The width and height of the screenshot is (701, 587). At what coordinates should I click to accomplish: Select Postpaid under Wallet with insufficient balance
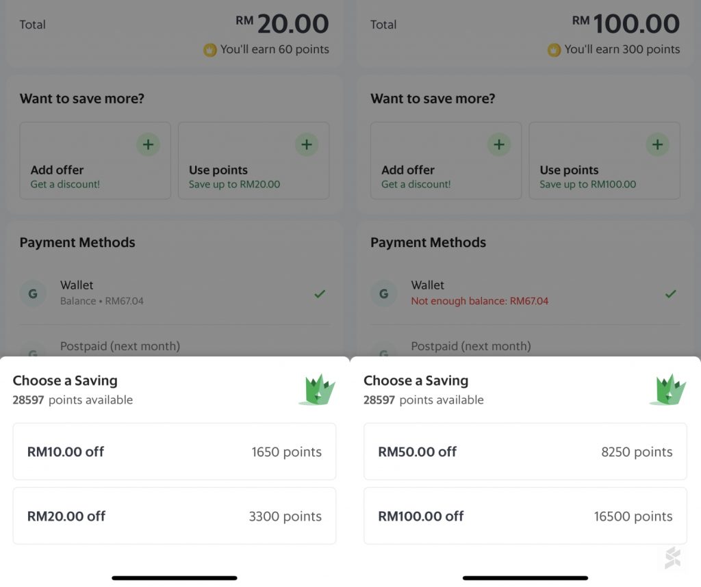tap(471, 346)
